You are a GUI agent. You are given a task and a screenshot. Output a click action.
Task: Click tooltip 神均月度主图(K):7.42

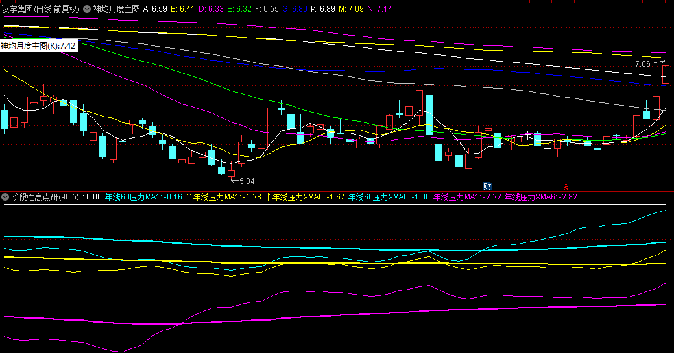pyautogui.click(x=39, y=46)
